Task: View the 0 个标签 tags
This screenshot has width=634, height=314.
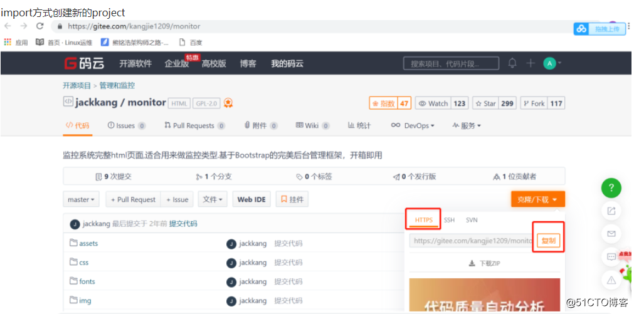Action: [x=314, y=177]
